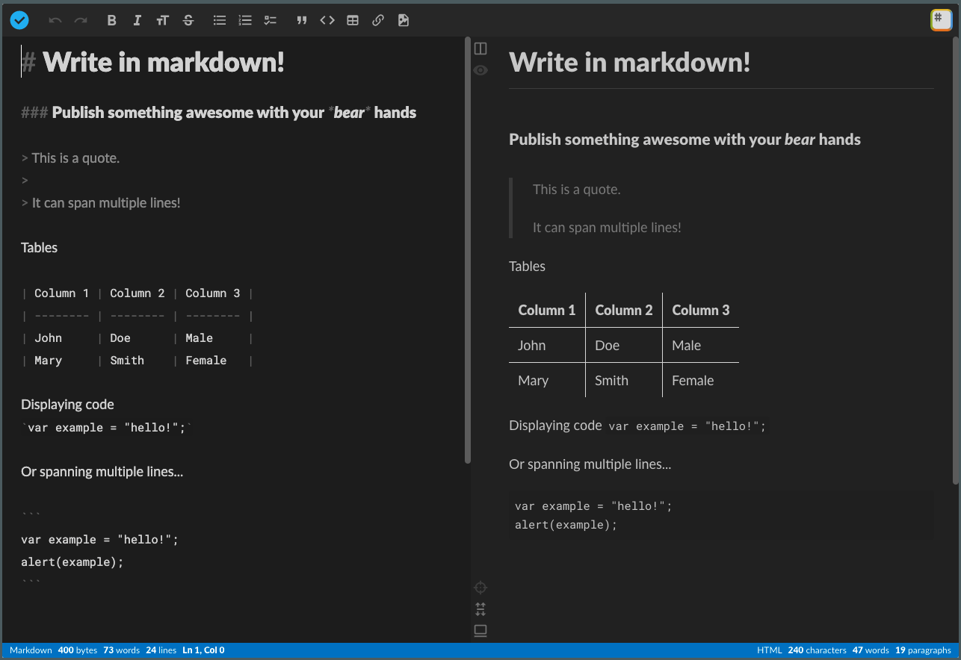This screenshot has height=660, width=961.
Task: Click 'Column 1' header in preview table
Action: tap(547, 310)
